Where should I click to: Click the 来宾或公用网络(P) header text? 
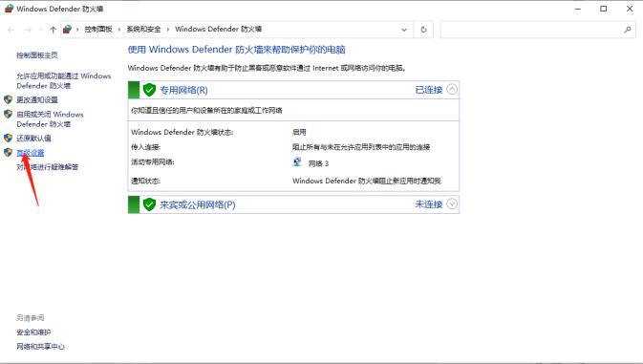(197, 204)
